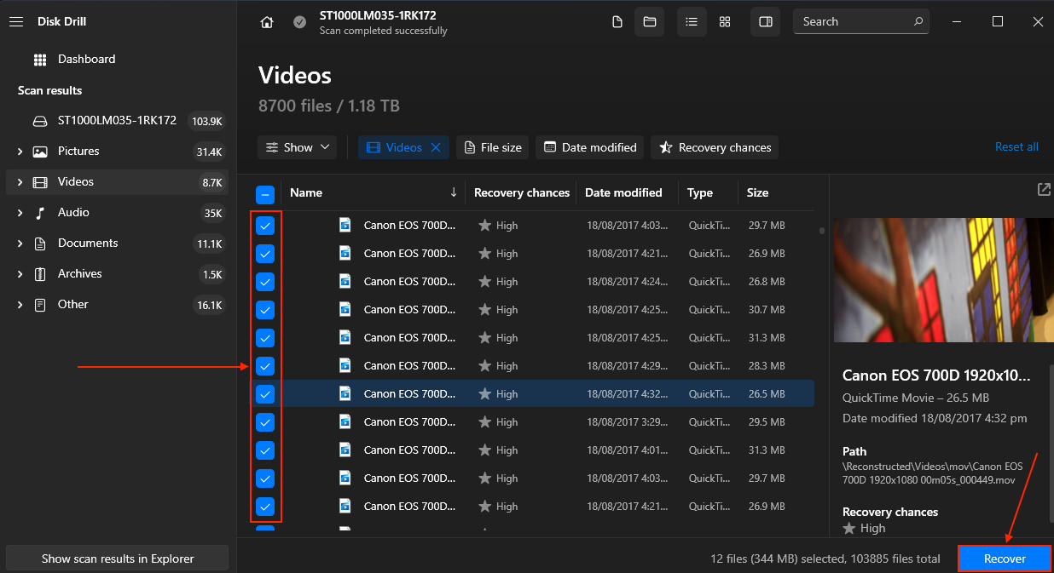1054x573 pixels.
Task: Uncheck the 26.5 MB highlighted file checkbox
Action: pyautogui.click(x=265, y=394)
